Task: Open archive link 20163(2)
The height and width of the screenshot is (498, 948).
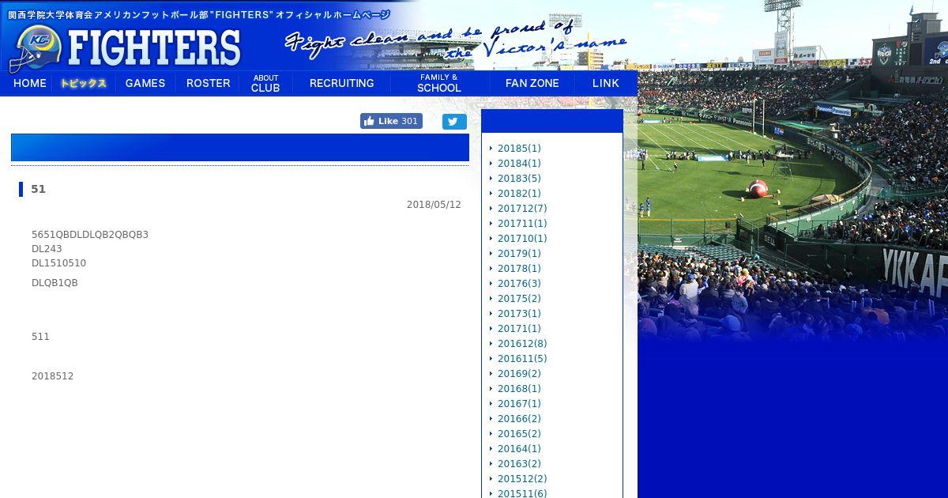Action: coord(519,464)
